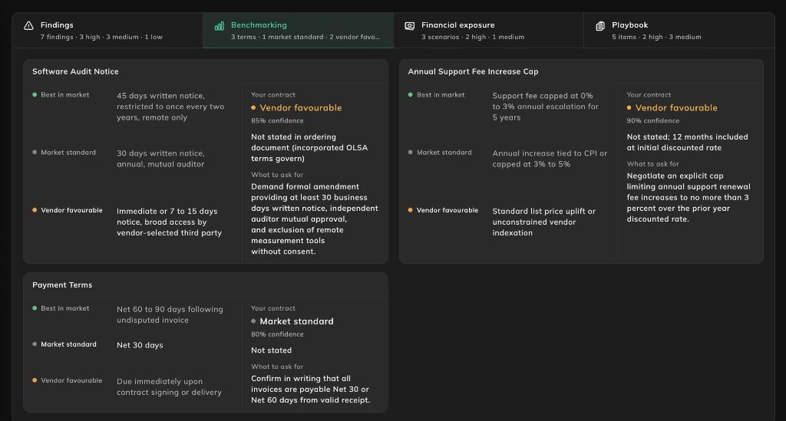Click the "Not stated" value in Payment Terms
The image size is (786, 421).
click(x=271, y=350)
